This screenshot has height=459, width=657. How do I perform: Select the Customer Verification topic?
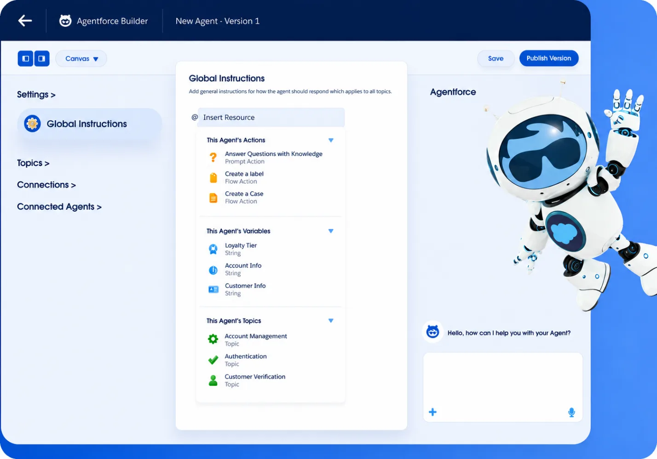(x=255, y=380)
